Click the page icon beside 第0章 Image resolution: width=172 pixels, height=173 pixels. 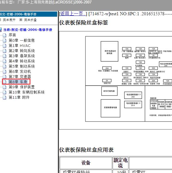pyautogui.click(x=5, y=40)
